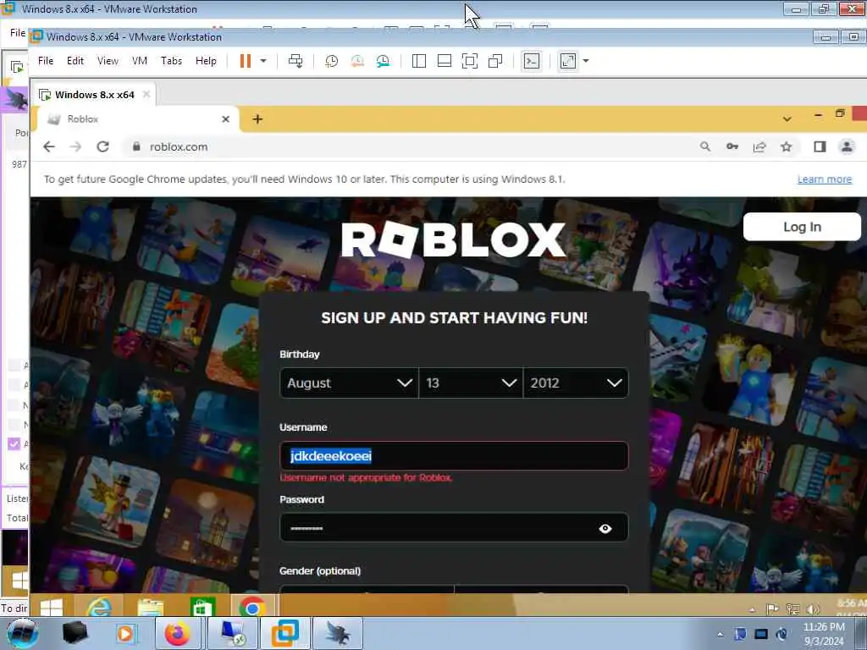
Task: Click the Password input field
Action: 454,528
